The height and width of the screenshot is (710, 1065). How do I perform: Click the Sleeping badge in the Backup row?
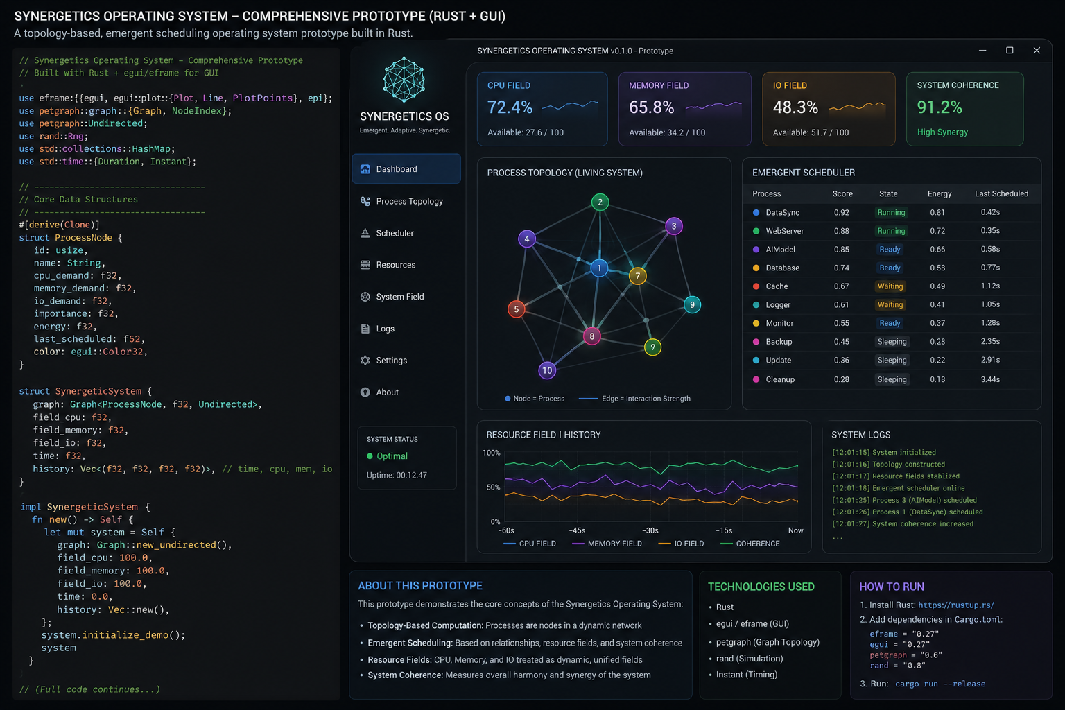point(892,342)
